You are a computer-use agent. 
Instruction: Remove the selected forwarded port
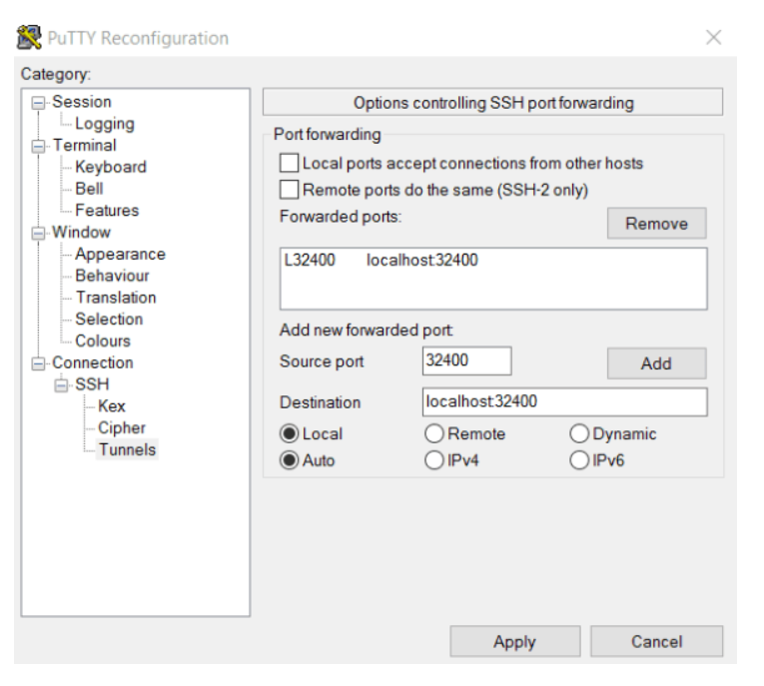tap(656, 223)
